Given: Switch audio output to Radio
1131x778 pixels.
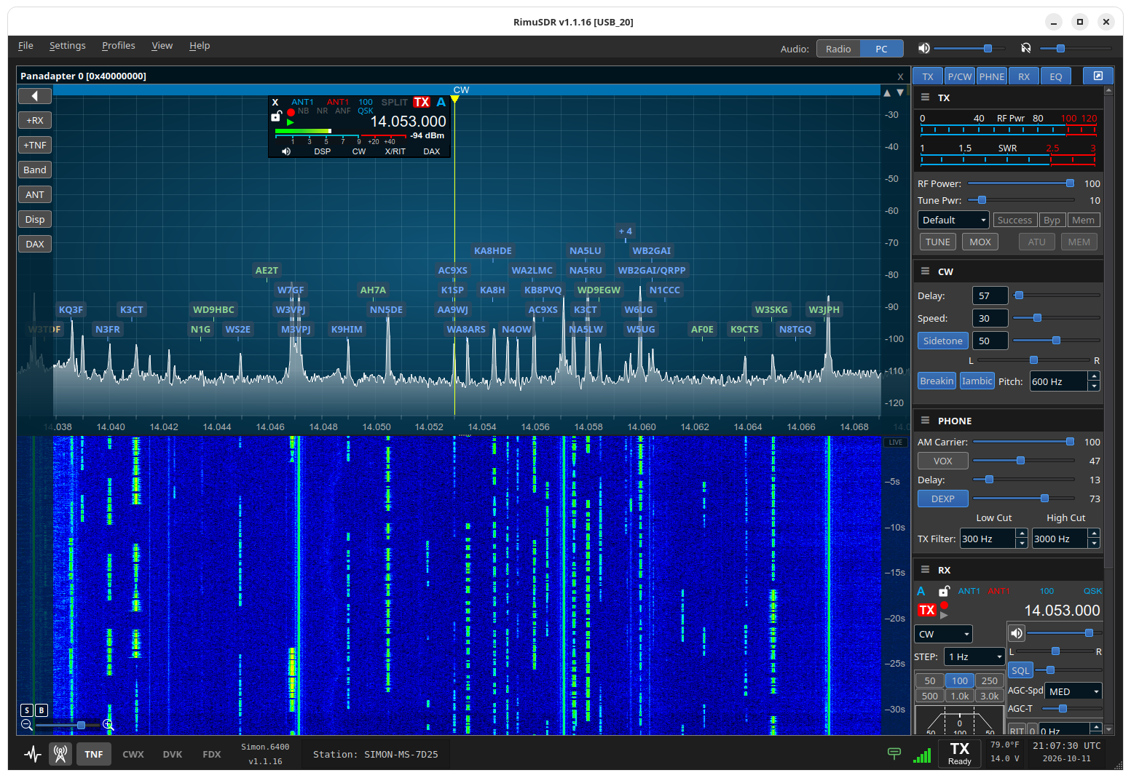Looking at the screenshot, I should point(838,49).
